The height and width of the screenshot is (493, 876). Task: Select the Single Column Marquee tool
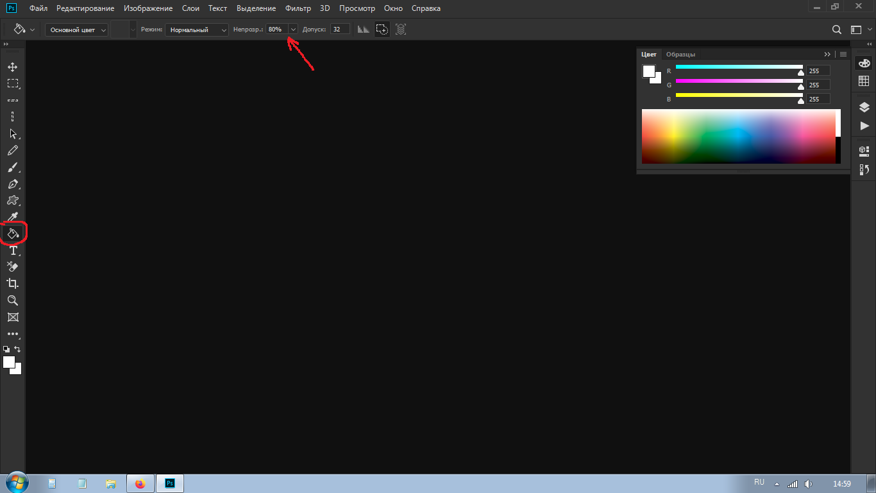pyautogui.click(x=12, y=117)
